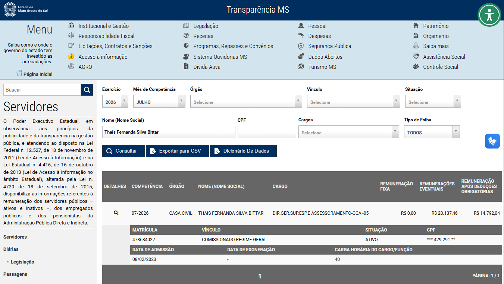
Task: Open Segurança Pública menu entry
Action: point(329,46)
